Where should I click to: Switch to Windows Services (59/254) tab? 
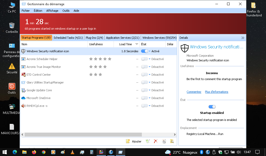(x=159, y=38)
